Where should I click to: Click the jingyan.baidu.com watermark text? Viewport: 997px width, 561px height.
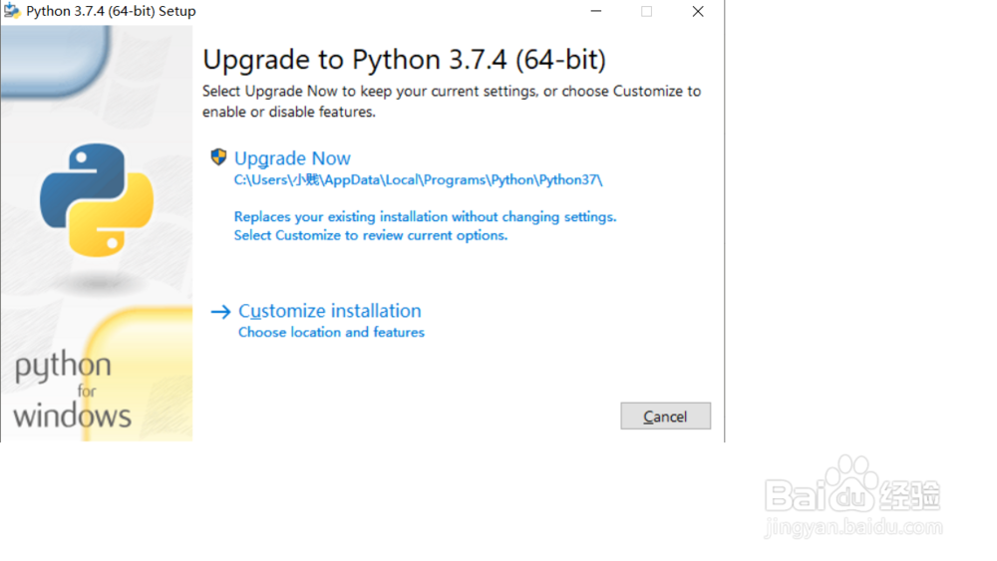click(853, 527)
